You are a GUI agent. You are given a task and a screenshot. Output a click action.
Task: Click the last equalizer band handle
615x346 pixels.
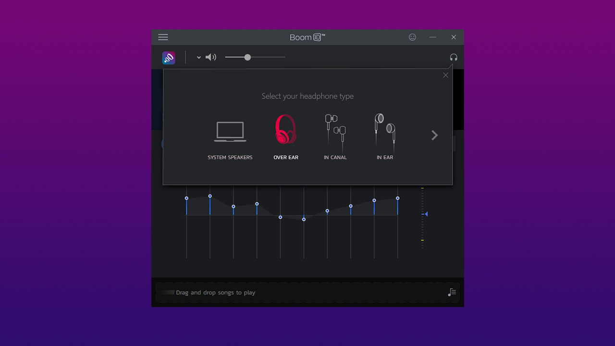(x=397, y=198)
